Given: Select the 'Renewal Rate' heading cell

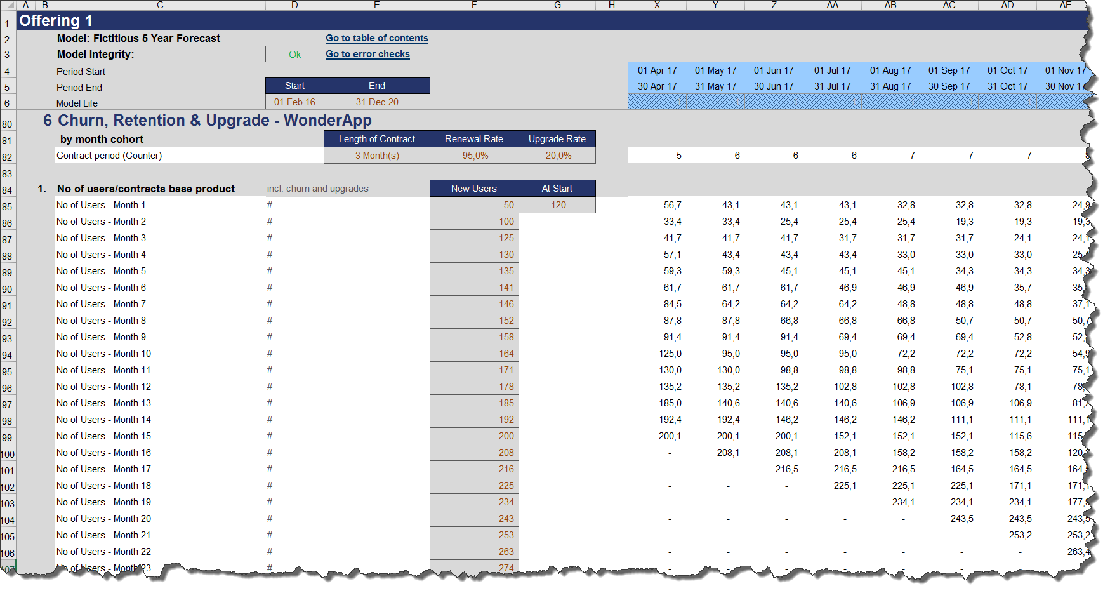Looking at the screenshot, I should pyautogui.click(x=474, y=139).
